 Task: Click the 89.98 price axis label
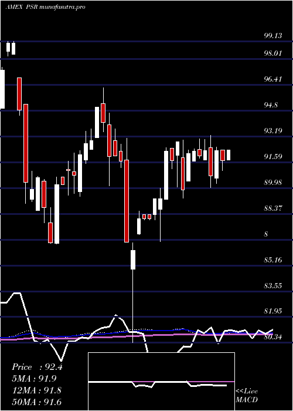(x=273, y=182)
